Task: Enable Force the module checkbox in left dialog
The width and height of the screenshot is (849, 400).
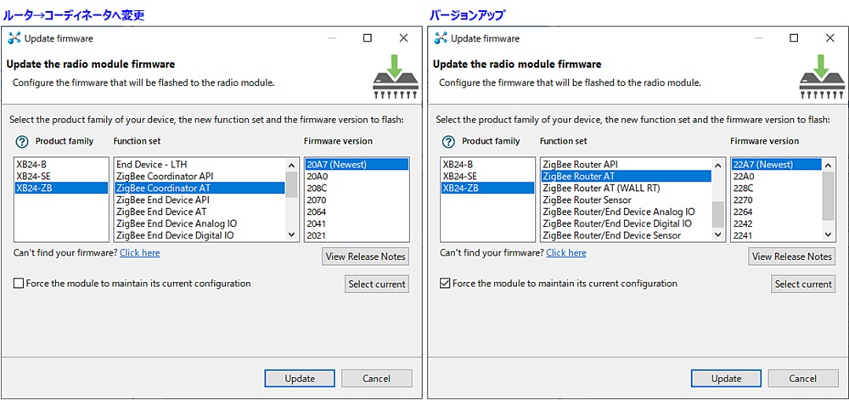Action: point(19,284)
